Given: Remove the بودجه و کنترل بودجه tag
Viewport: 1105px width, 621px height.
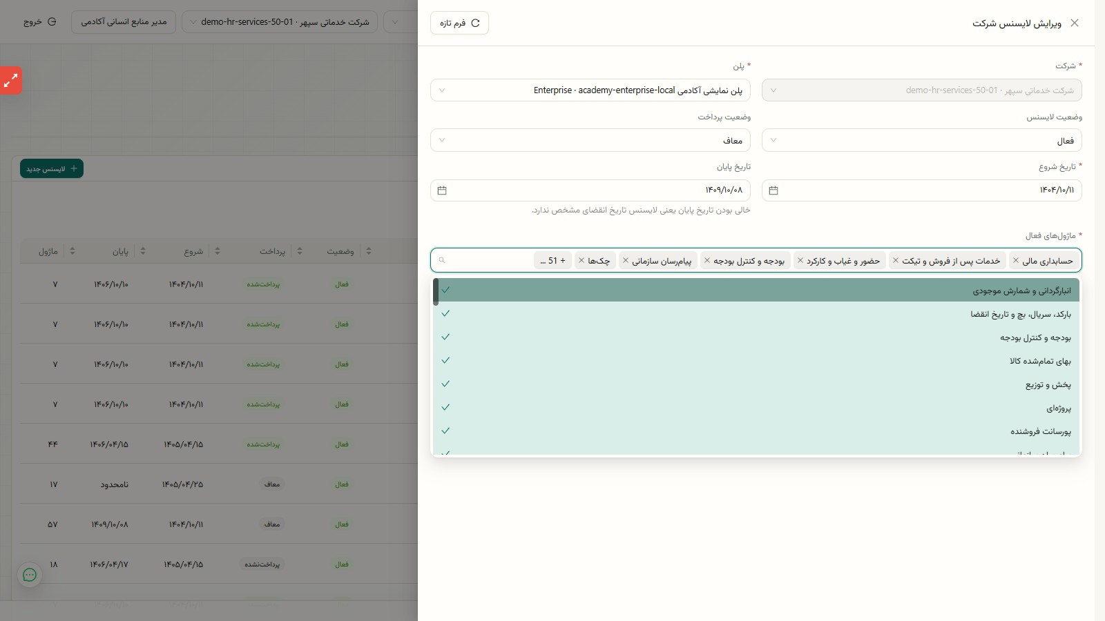Looking at the screenshot, I should pos(707,260).
